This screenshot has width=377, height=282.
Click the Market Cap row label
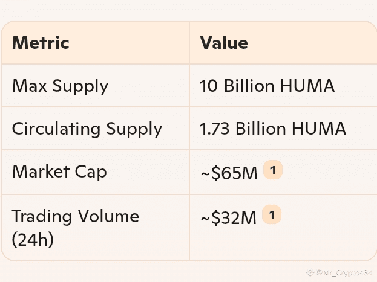click(x=59, y=171)
